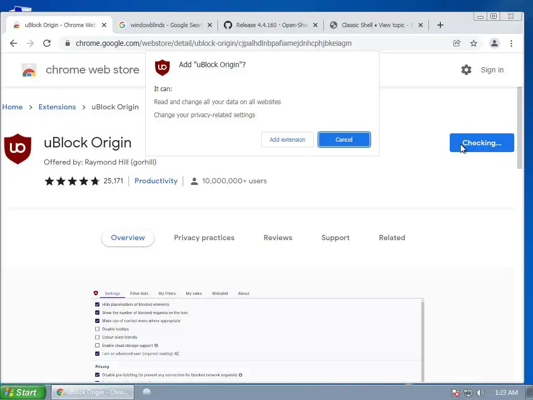Open the Reviews tab

[278, 238]
